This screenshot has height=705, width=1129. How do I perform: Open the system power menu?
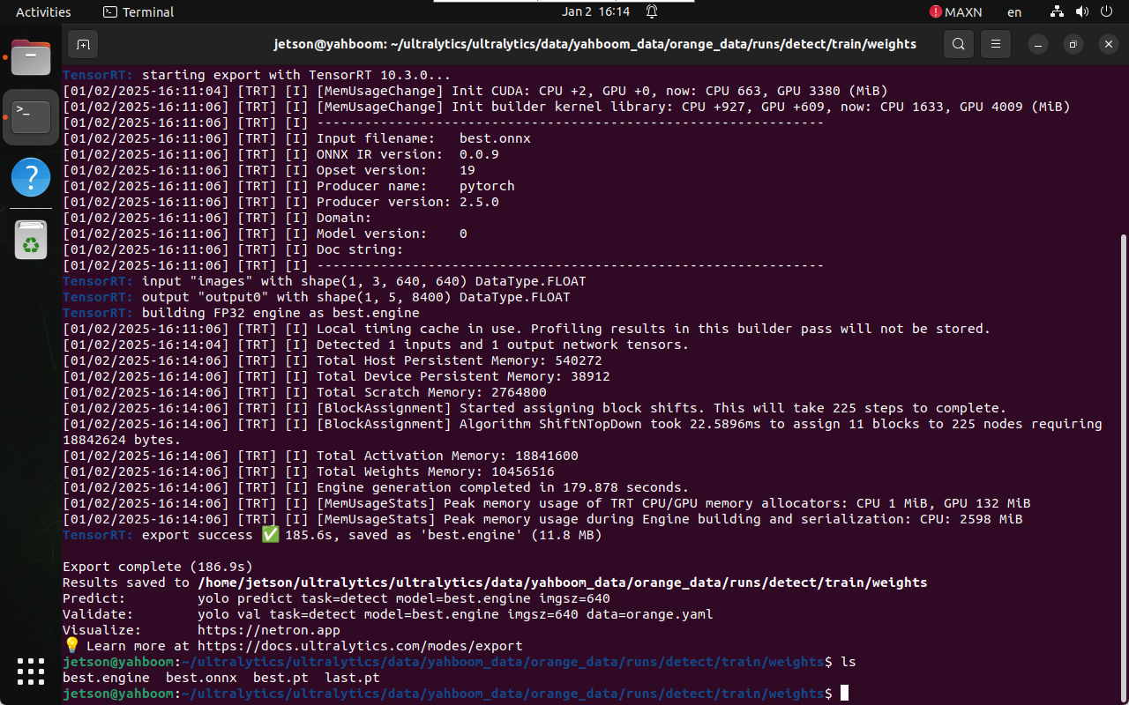pyautogui.click(x=1106, y=11)
